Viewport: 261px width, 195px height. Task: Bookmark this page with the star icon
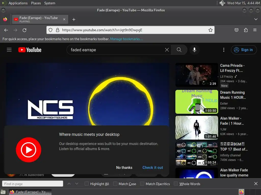tap(210, 30)
